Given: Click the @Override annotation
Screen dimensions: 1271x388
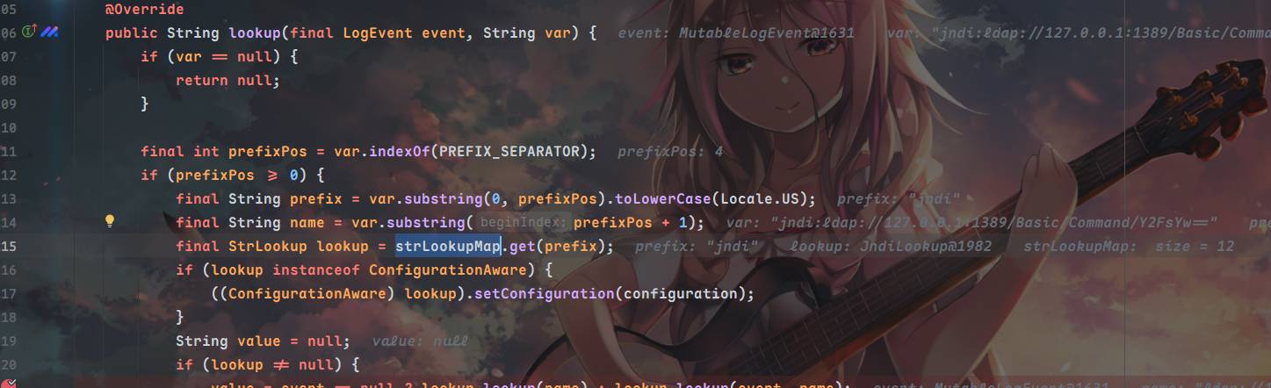Looking at the screenshot, I should click(145, 10).
